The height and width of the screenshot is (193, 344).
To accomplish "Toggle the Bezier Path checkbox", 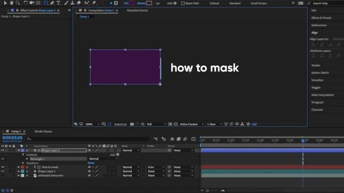I will [183, 3].
